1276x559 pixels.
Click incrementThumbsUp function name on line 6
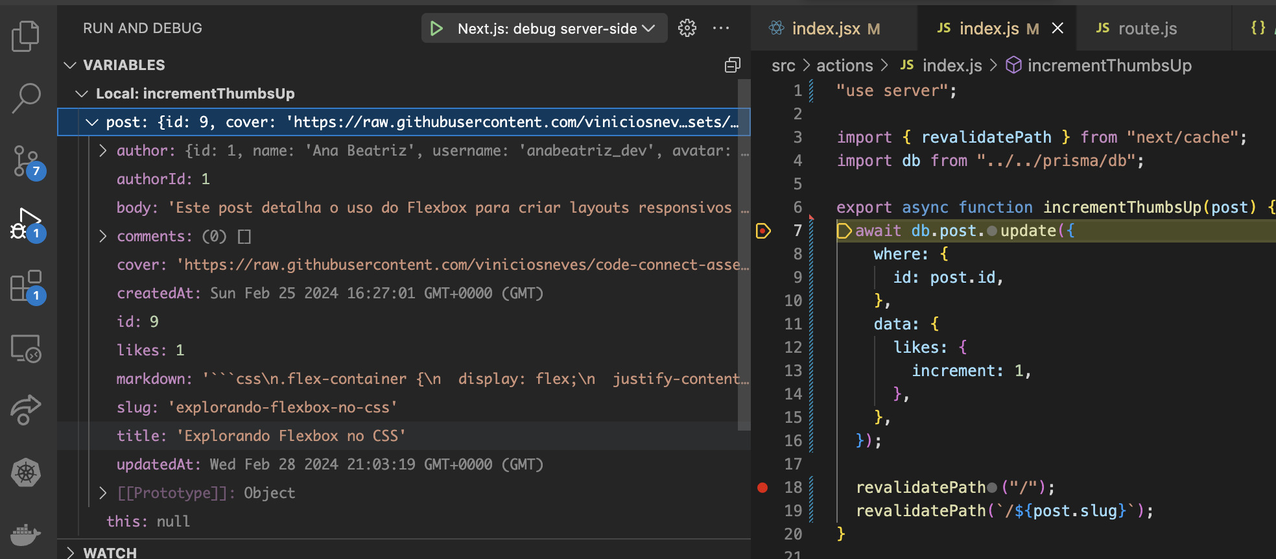pos(1122,208)
